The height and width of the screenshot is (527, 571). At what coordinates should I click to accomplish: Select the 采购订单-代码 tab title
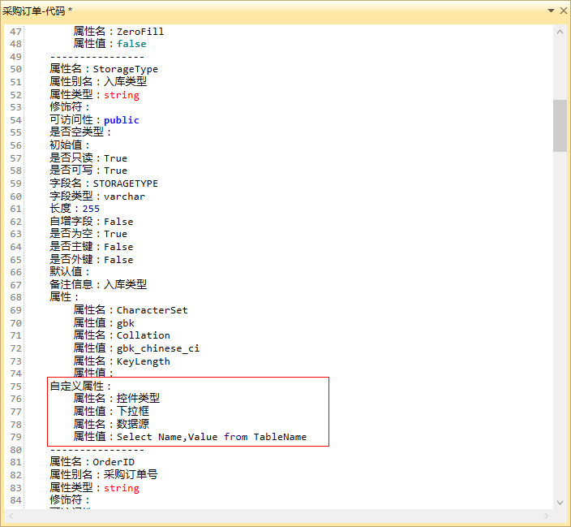37,11
